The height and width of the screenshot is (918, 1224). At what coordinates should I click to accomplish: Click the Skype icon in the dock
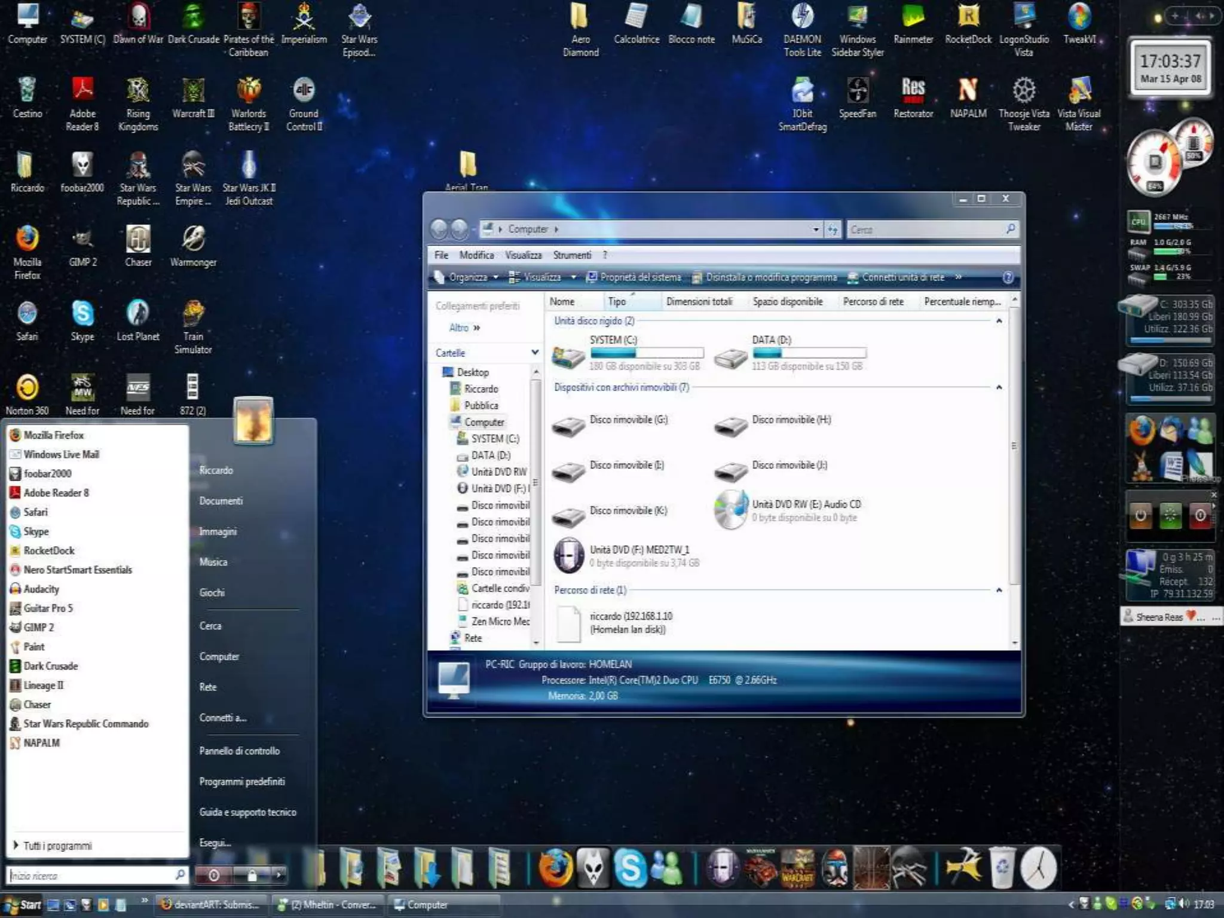631,868
